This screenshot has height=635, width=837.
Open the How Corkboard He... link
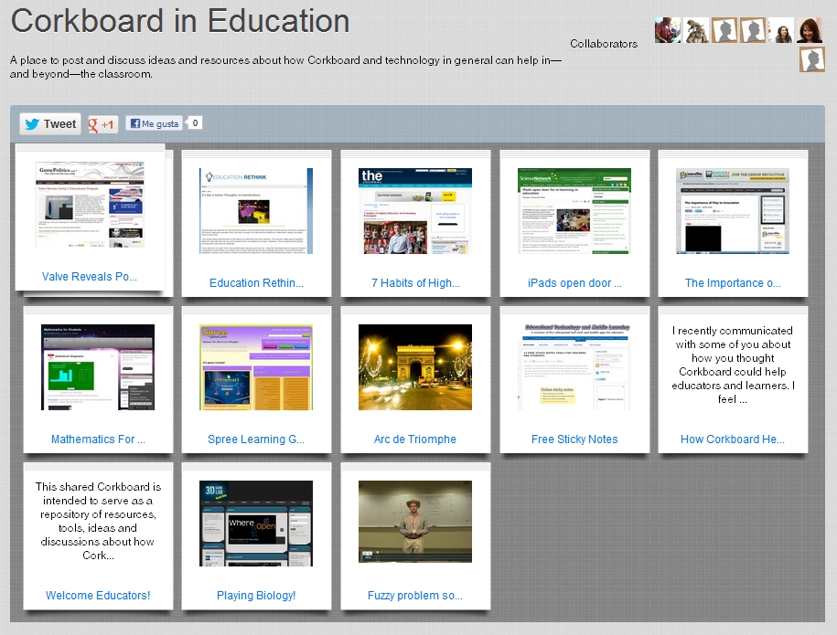coord(733,439)
